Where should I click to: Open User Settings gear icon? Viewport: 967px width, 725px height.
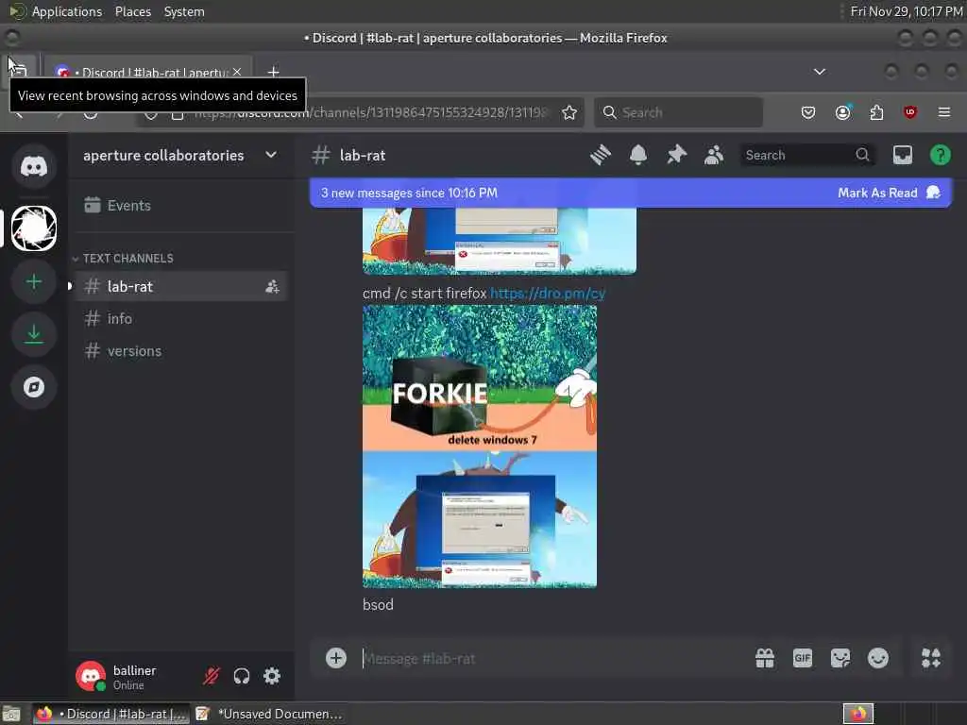(272, 676)
